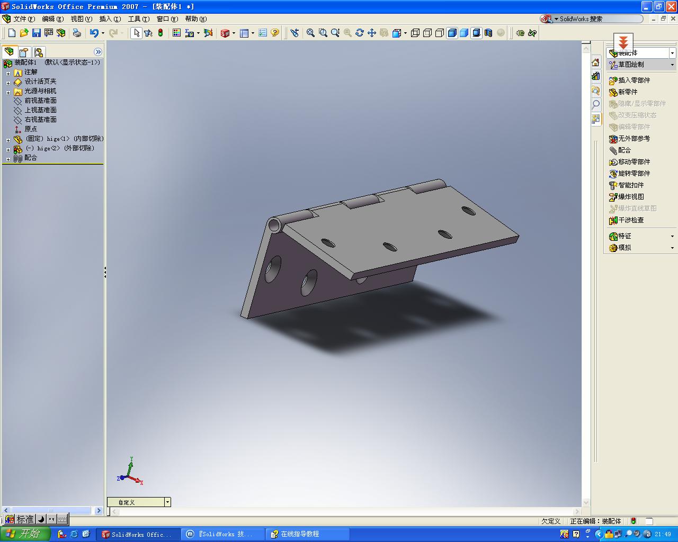Click the 配合 mate command in the right panel
The height and width of the screenshot is (542, 678).
[620, 150]
